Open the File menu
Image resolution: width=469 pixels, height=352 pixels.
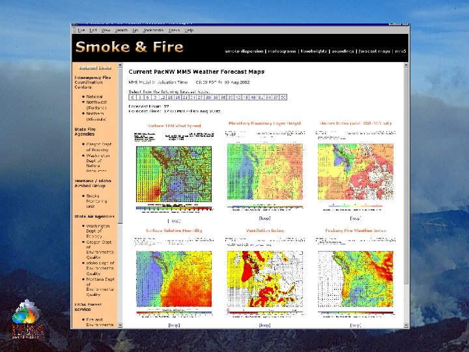[81, 30]
